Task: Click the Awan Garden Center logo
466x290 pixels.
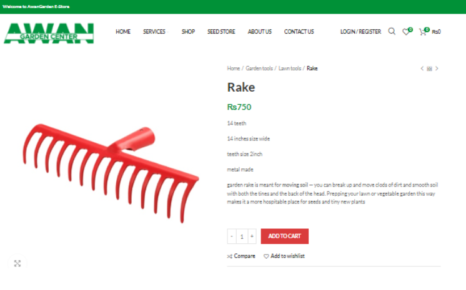Action: pyautogui.click(x=49, y=33)
